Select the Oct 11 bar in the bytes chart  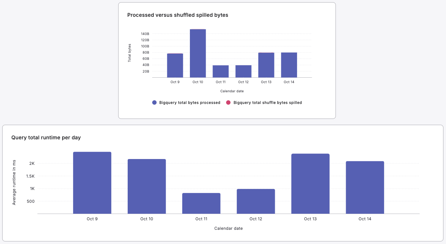point(221,71)
